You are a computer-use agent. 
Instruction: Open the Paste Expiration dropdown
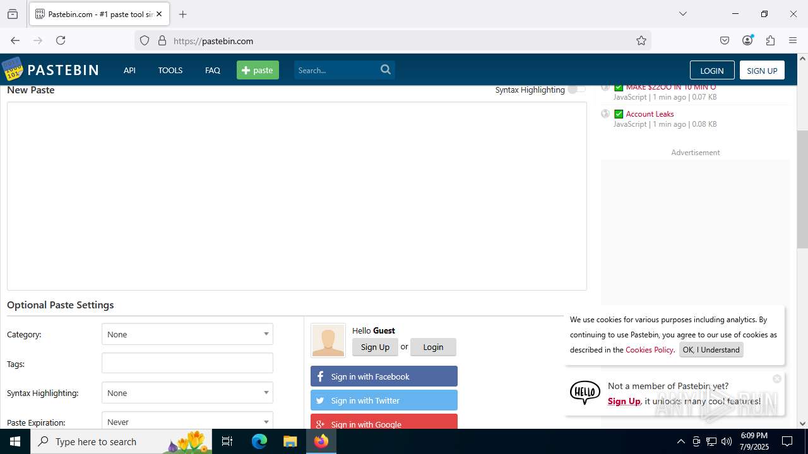click(187, 421)
